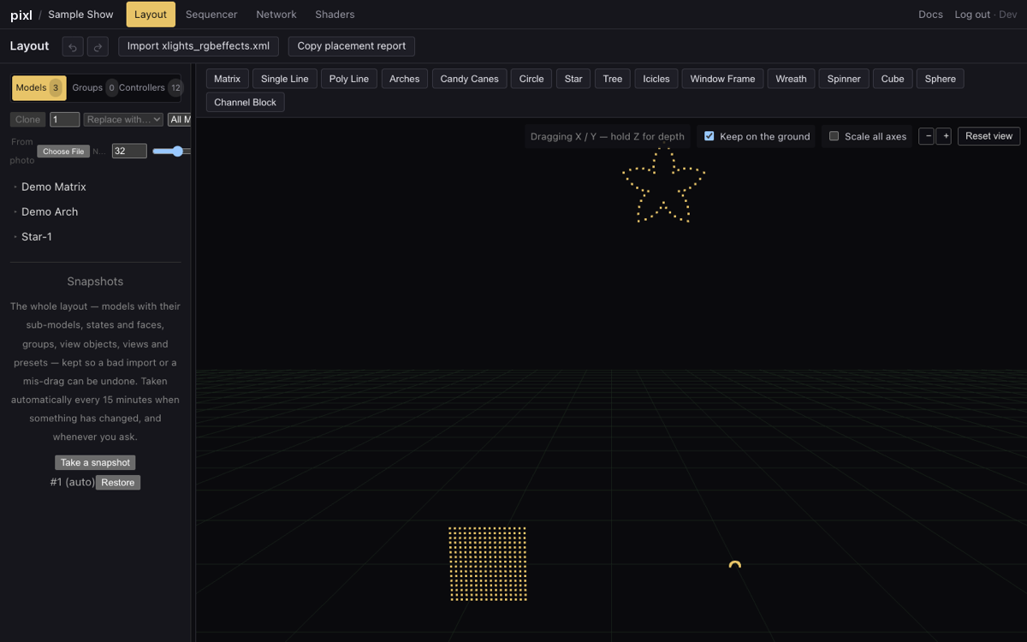Add a Channel Block model
This screenshot has width=1027, height=642.
pyautogui.click(x=245, y=103)
